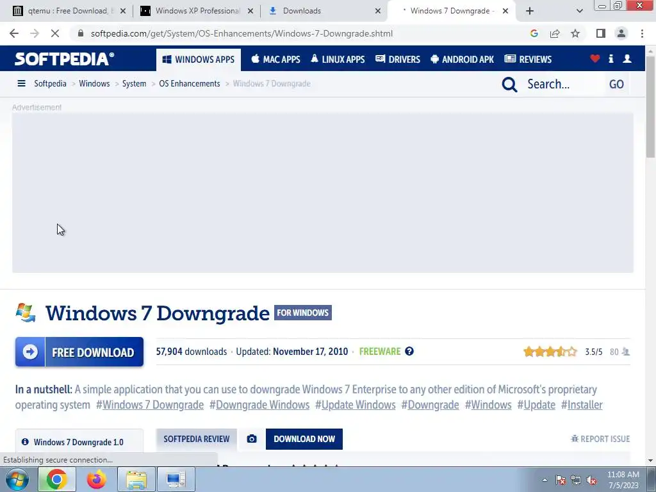Click the Softpedia logo
The width and height of the screenshot is (656, 492).
pos(65,59)
